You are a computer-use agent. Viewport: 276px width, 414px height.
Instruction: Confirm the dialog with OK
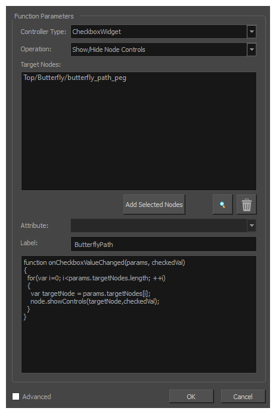(191, 396)
